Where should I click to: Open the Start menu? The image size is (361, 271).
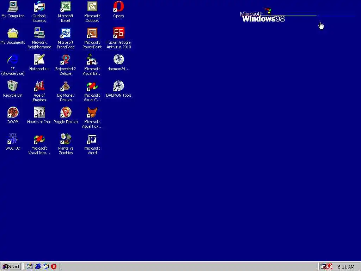click(11, 266)
